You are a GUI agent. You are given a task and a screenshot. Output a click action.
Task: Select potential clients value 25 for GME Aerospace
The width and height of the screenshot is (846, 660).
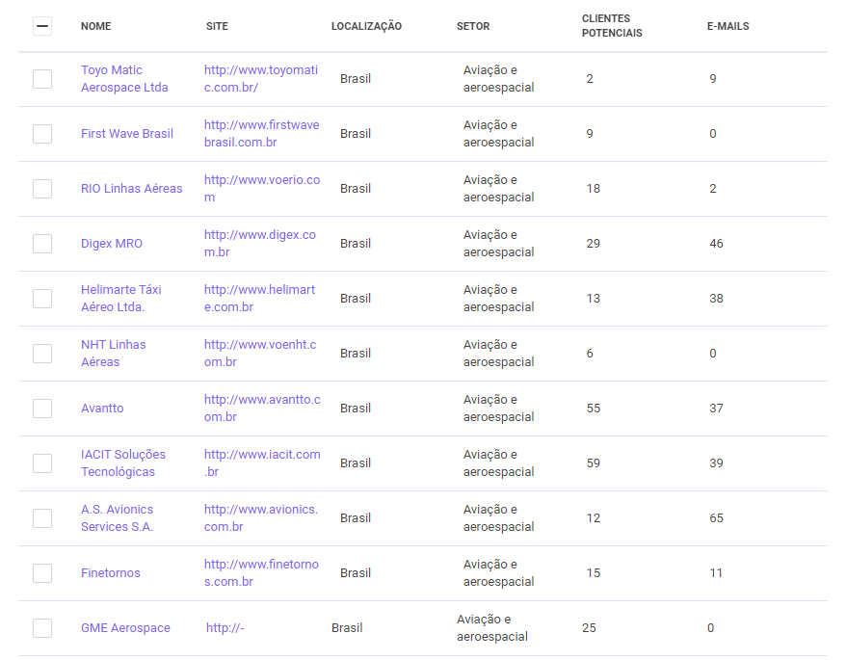tap(589, 628)
